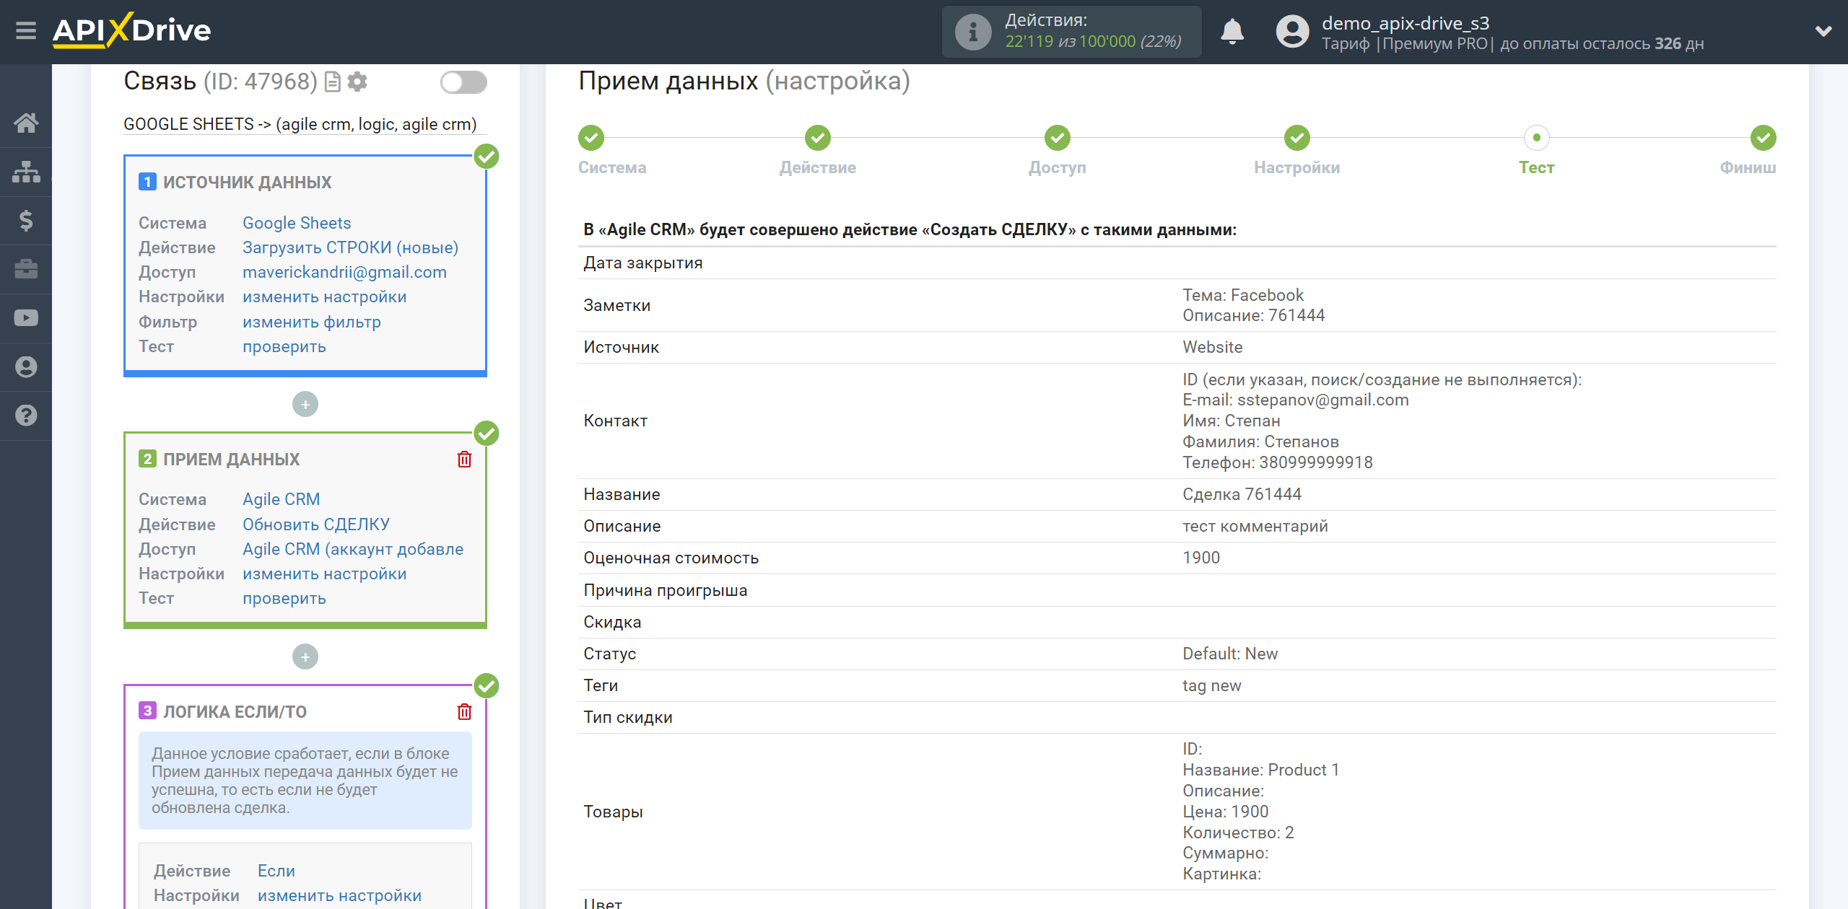The height and width of the screenshot is (909, 1848).
Task: Go to Тест step
Action: 1537,138
